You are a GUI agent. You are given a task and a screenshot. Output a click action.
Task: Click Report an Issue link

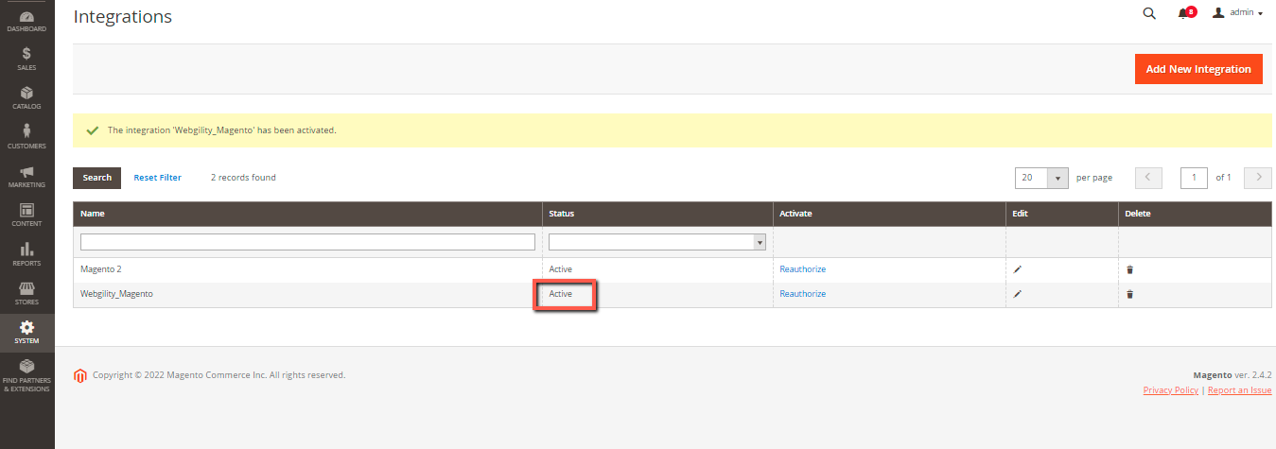(1239, 390)
